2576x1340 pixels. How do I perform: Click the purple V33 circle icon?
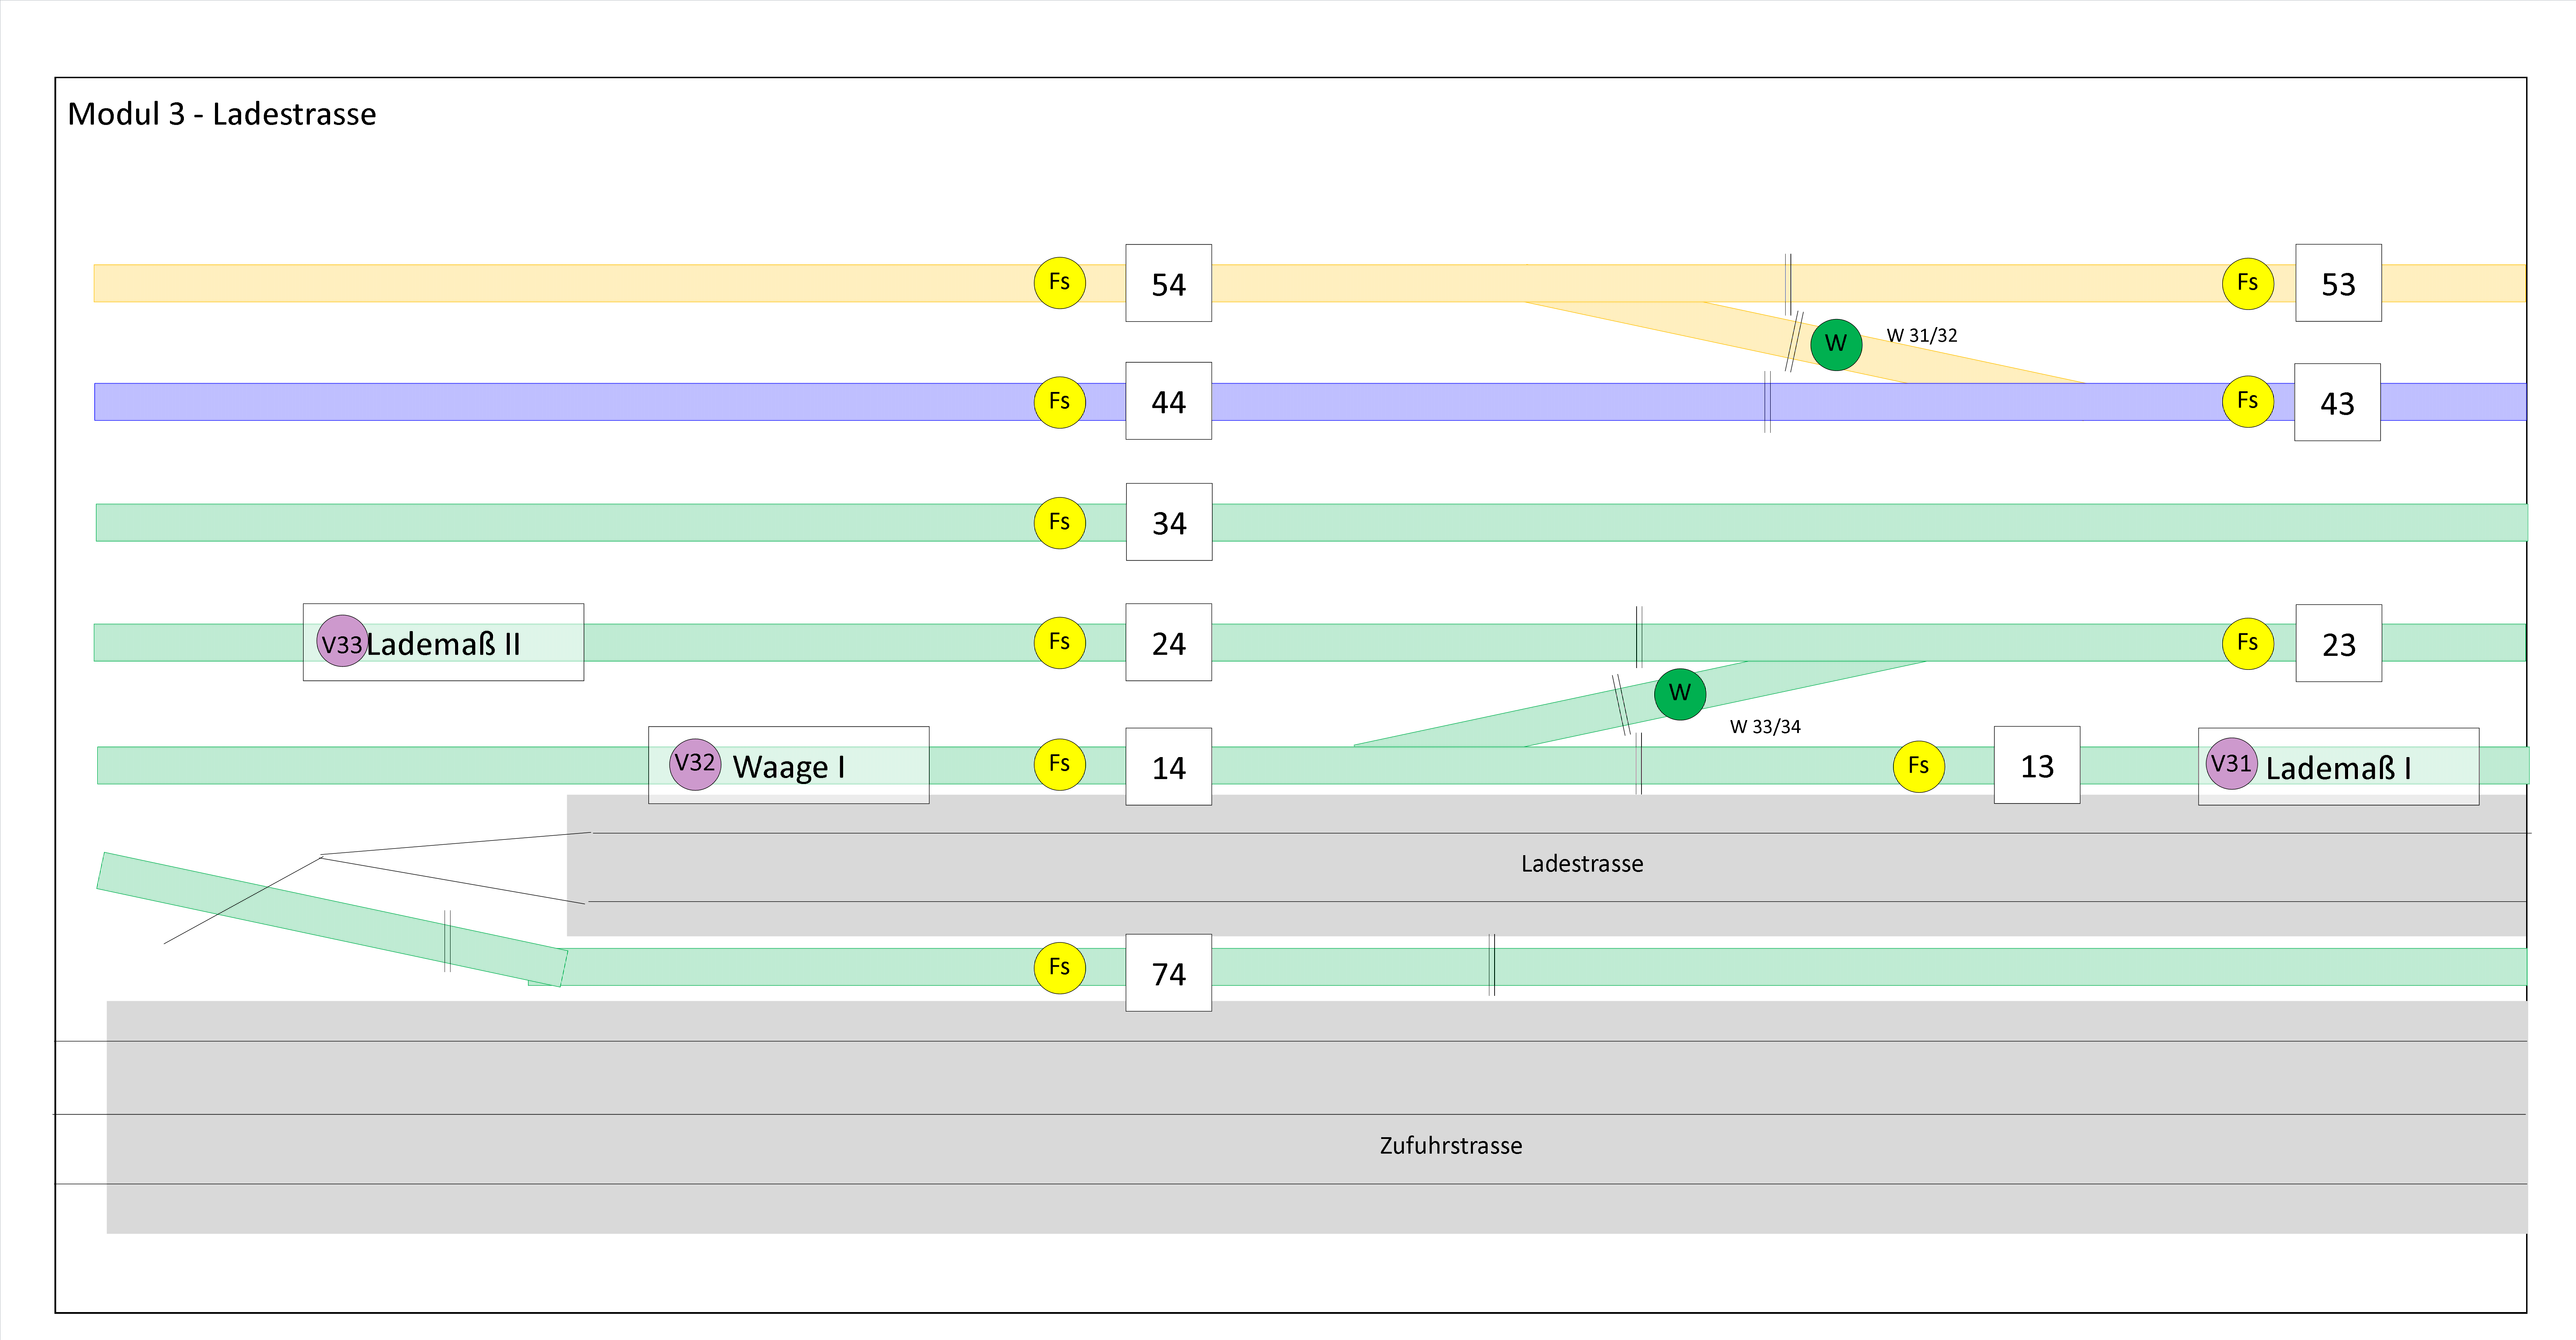point(342,642)
